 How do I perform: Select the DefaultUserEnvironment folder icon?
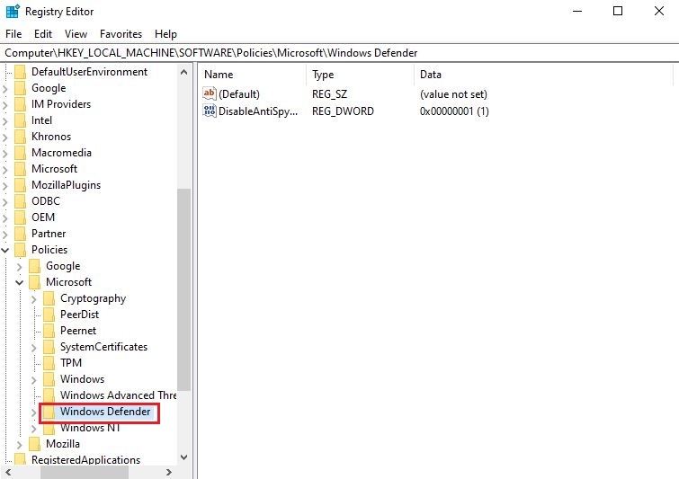pyautogui.click(x=21, y=72)
